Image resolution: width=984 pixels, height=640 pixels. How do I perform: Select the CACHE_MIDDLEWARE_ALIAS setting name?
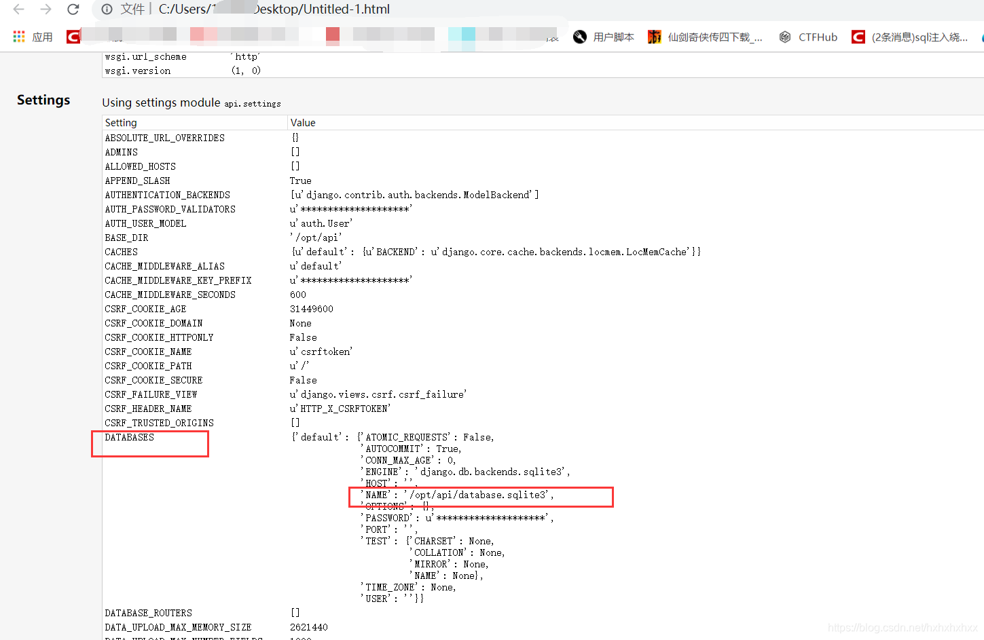click(x=164, y=266)
